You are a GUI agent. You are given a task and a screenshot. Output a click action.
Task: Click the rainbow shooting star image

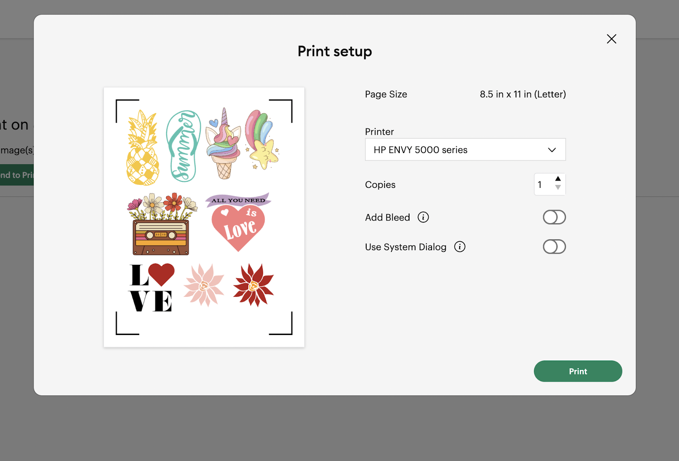[263, 140]
